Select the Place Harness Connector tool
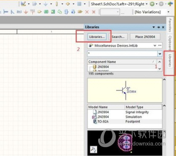 [x=66, y=12]
